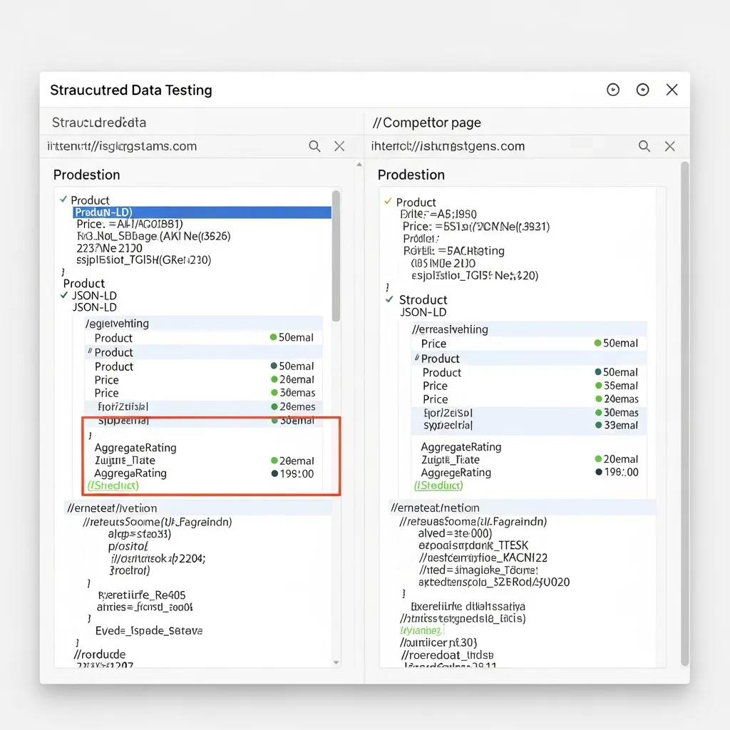Click the first circular clock icon in the title bar
The image size is (730, 730).
pos(613,90)
